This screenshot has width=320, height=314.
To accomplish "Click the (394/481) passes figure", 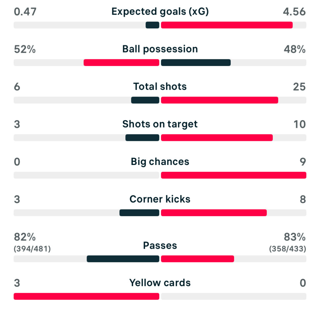I will point(32,249).
